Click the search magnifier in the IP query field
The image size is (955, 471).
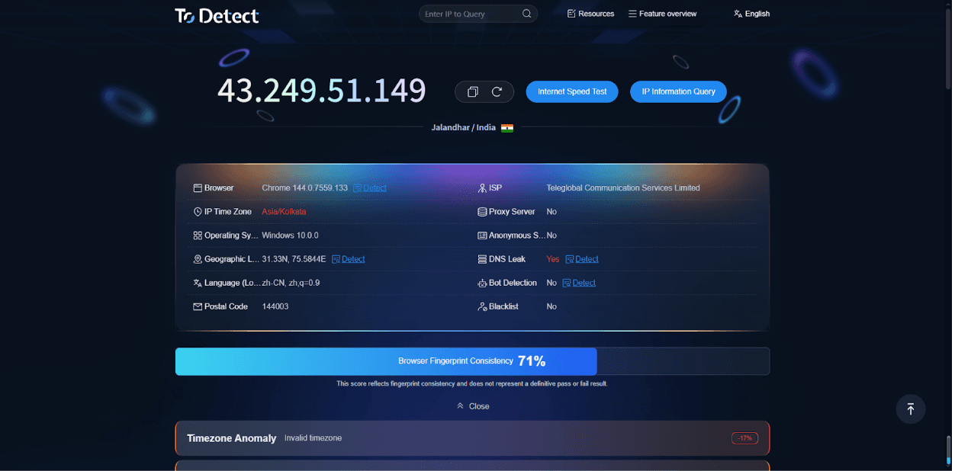[x=527, y=14]
